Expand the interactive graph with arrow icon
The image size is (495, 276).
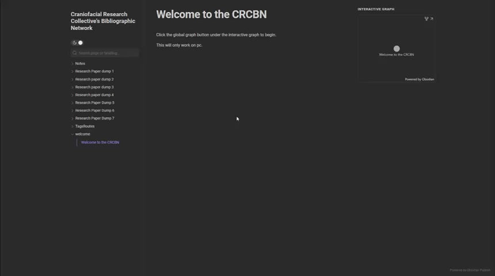(x=432, y=19)
